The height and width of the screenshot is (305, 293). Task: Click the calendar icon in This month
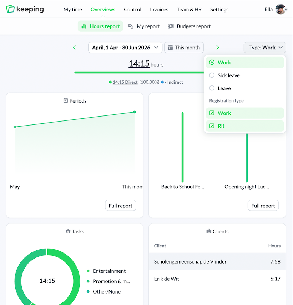point(170,47)
